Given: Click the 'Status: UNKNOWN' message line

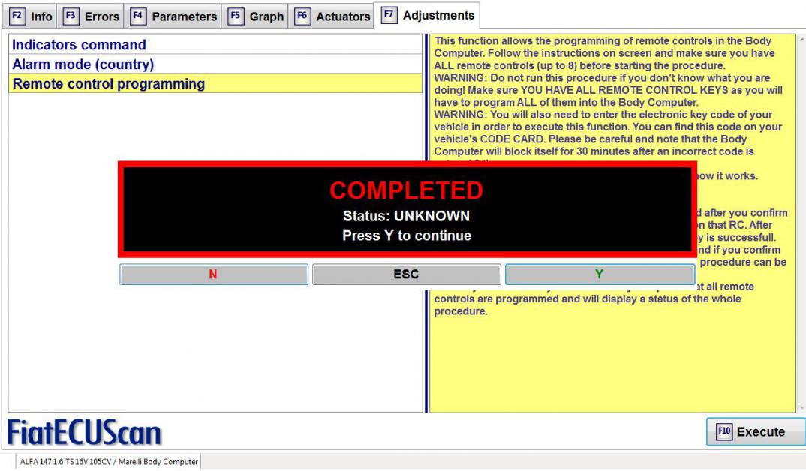Looking at the screenshot, I should click(406, 216).
